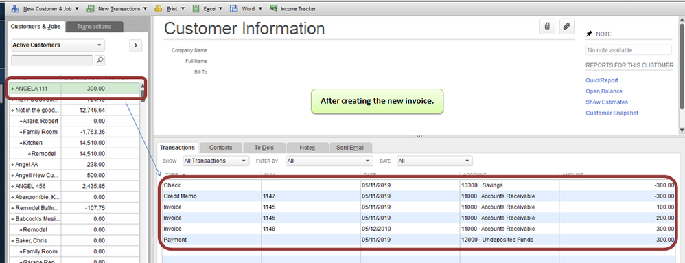
Task: Select the Contacts tab
Action: (x=220, y=147)
